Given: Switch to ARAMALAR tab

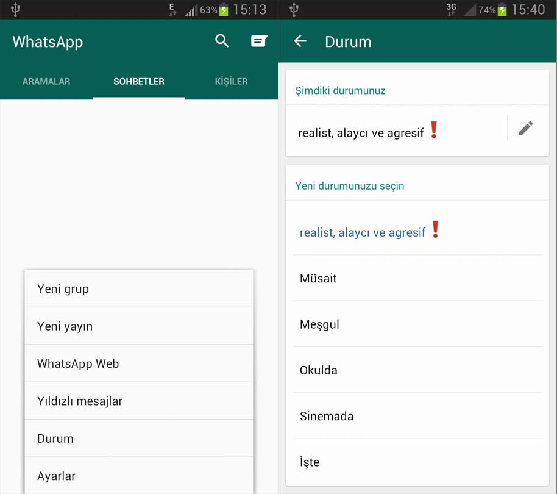Looking at the screenshot, I should 46,81.
